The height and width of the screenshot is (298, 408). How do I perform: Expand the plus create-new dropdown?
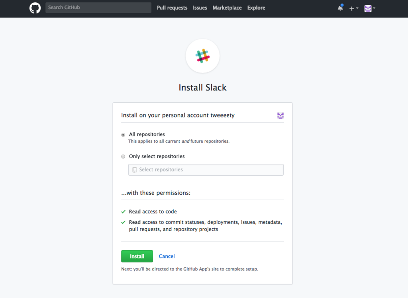click(x=354, y=8)
